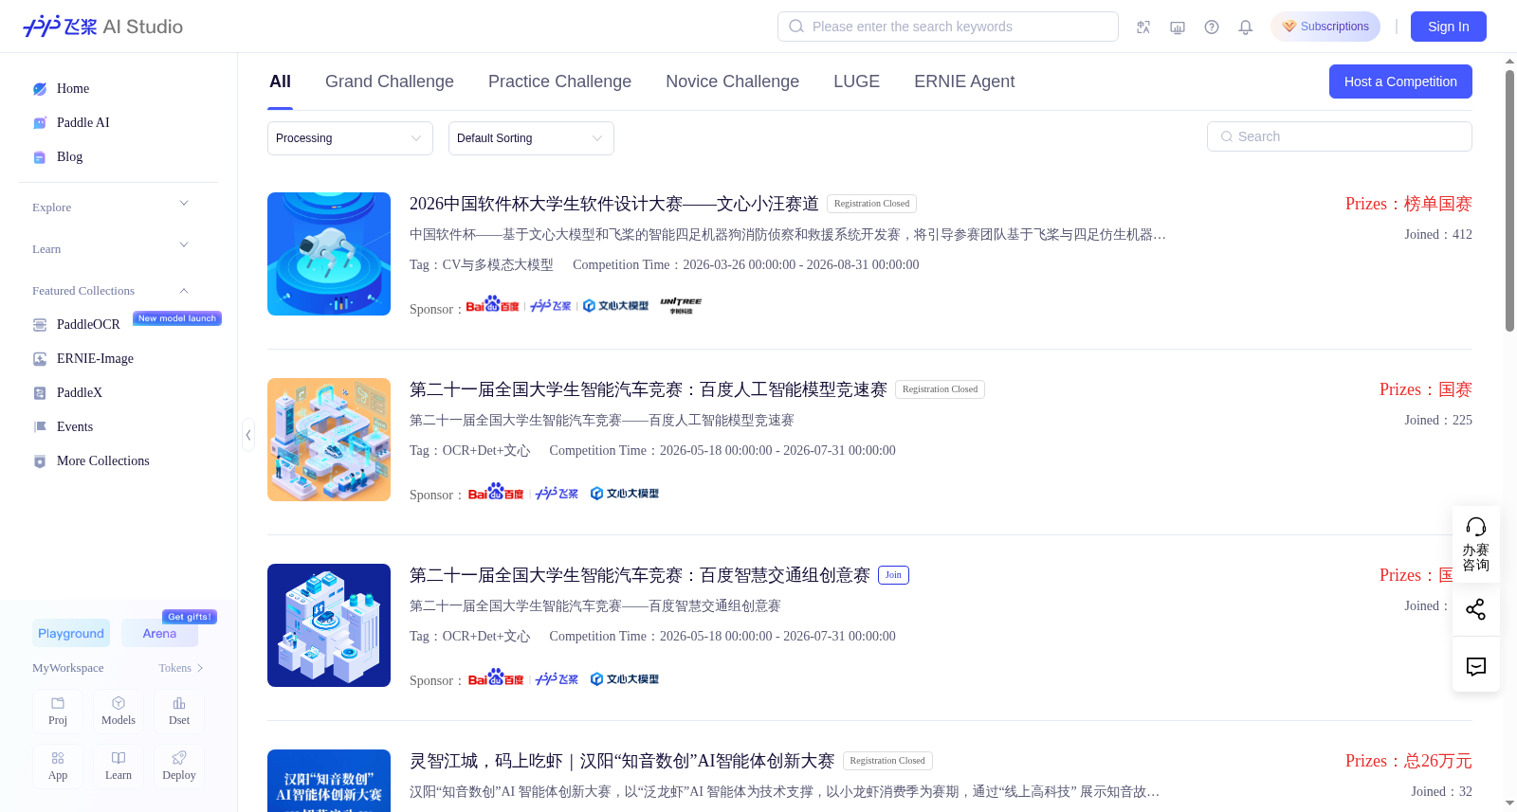Open the help question mark icon

[x=1212, y=27]
